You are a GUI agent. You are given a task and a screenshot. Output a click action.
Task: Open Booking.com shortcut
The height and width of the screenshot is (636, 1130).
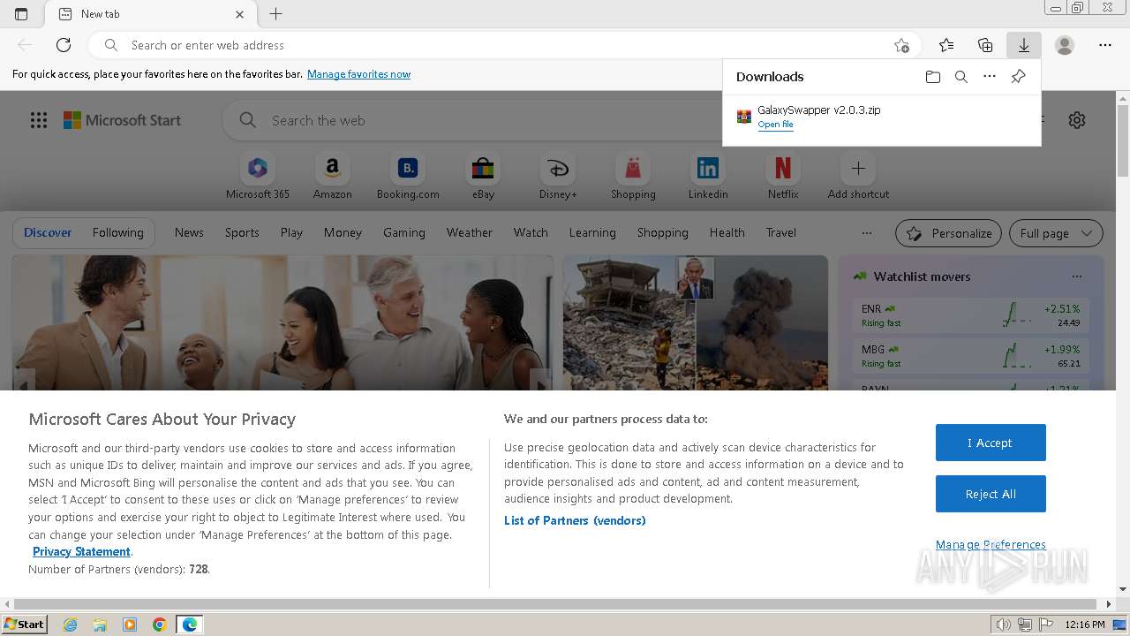[x=408, y=177]
